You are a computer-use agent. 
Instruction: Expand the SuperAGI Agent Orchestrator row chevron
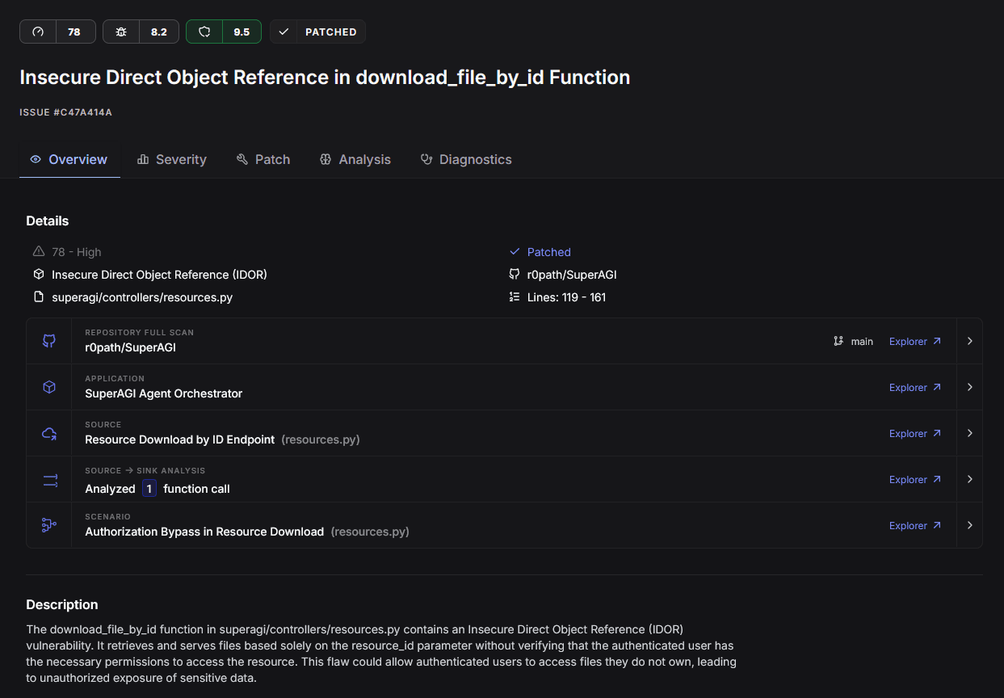[x=969, y=387]
